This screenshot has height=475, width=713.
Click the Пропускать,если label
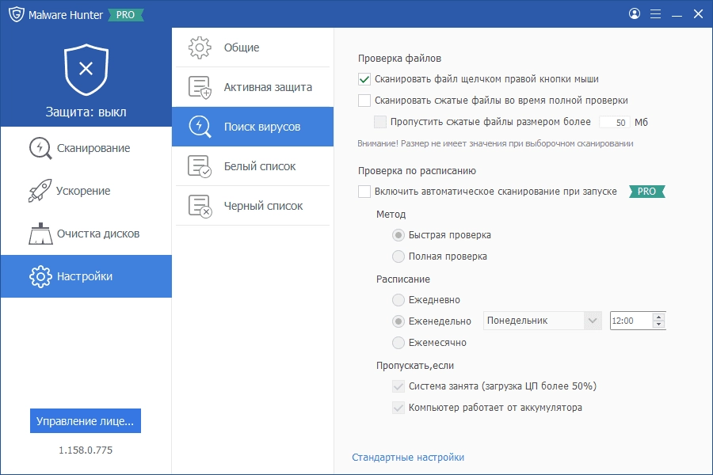(414, 366)
